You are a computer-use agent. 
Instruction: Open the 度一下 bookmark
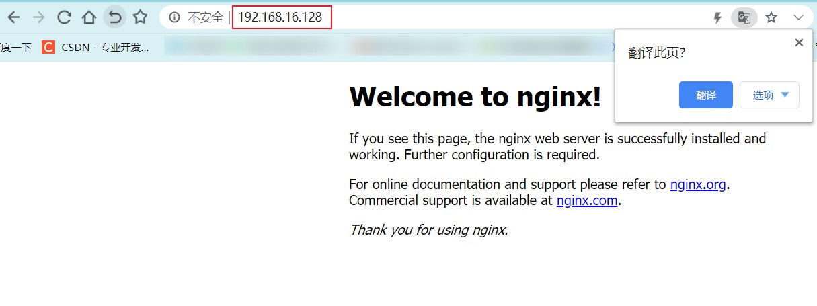15,47
